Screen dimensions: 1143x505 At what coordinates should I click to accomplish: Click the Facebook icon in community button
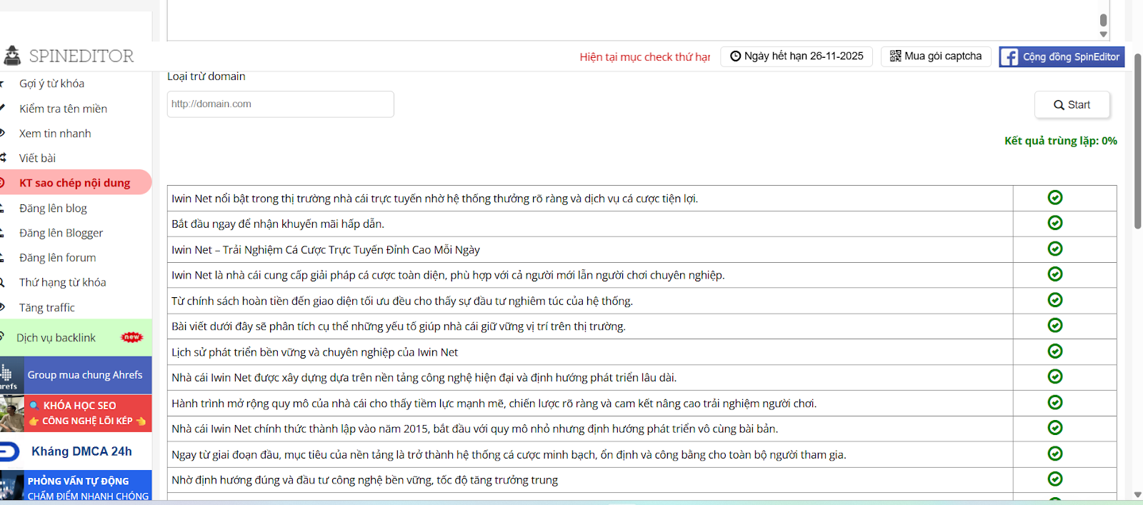(x=1009, y=57)
